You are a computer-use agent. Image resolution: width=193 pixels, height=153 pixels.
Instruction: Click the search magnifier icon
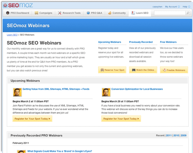coord(188,13)
